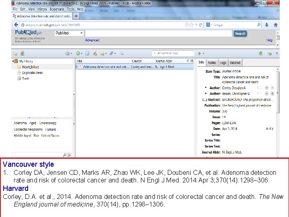Click PubMed Help link
The height and width of the screenshot is (217, 289).
[x=269, y=40]
